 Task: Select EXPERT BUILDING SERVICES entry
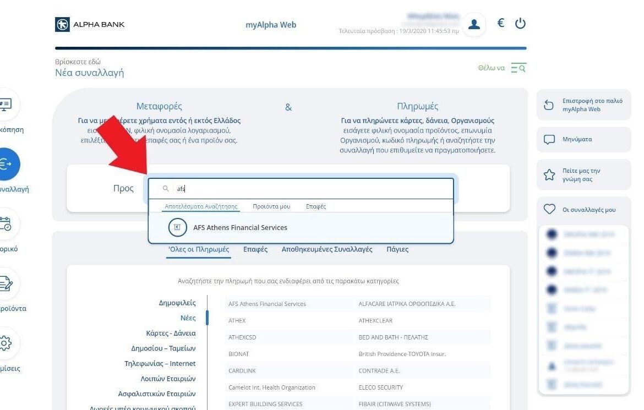(x=265, y=404)
